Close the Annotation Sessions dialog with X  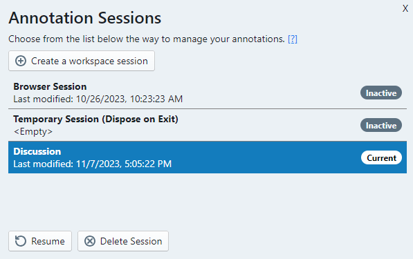(405, 9)
